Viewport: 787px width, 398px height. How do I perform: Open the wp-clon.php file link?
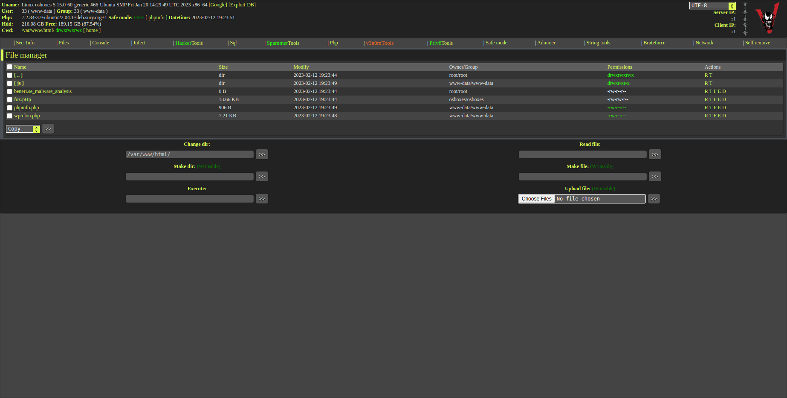click(x=27, y=116)
